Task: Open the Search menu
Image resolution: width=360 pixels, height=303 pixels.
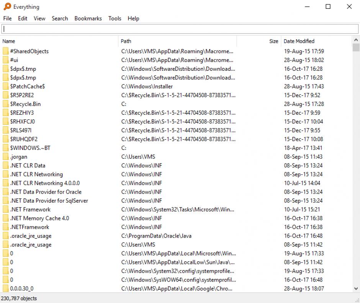Action: coord(60,18)
